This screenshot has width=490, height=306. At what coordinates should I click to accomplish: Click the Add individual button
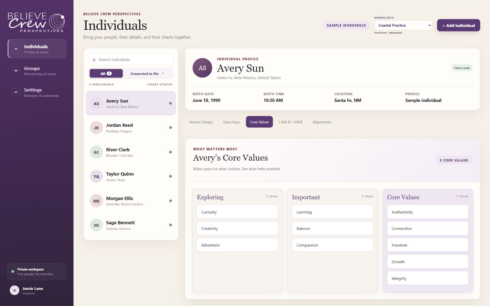(458, 25)
